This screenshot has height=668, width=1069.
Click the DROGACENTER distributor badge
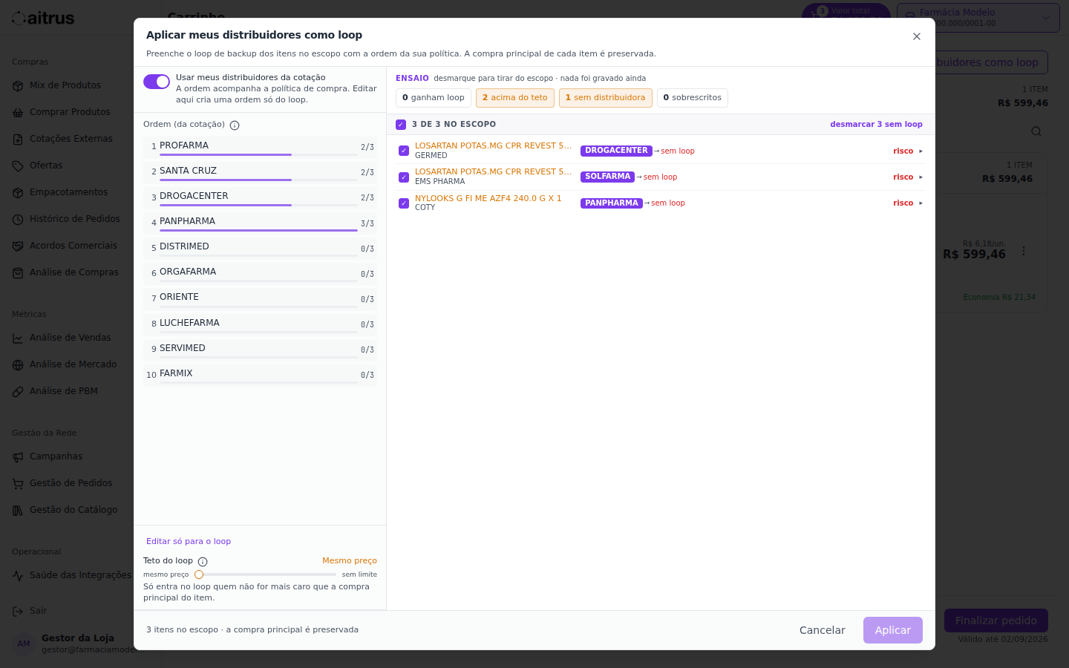(616, 151)
